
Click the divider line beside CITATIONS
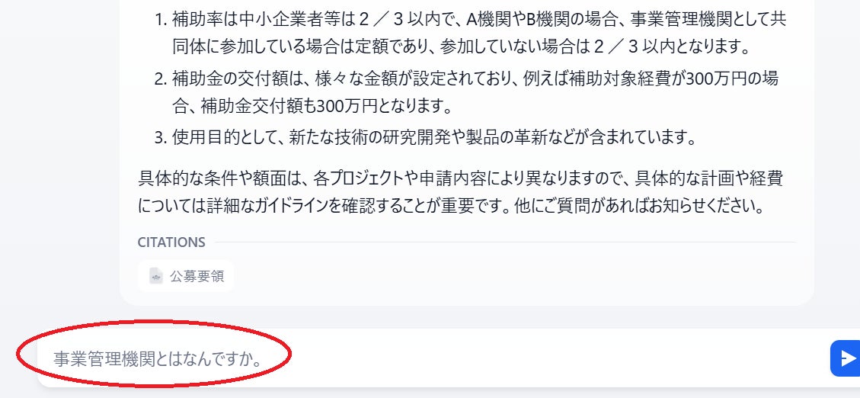tap(505, 242)
